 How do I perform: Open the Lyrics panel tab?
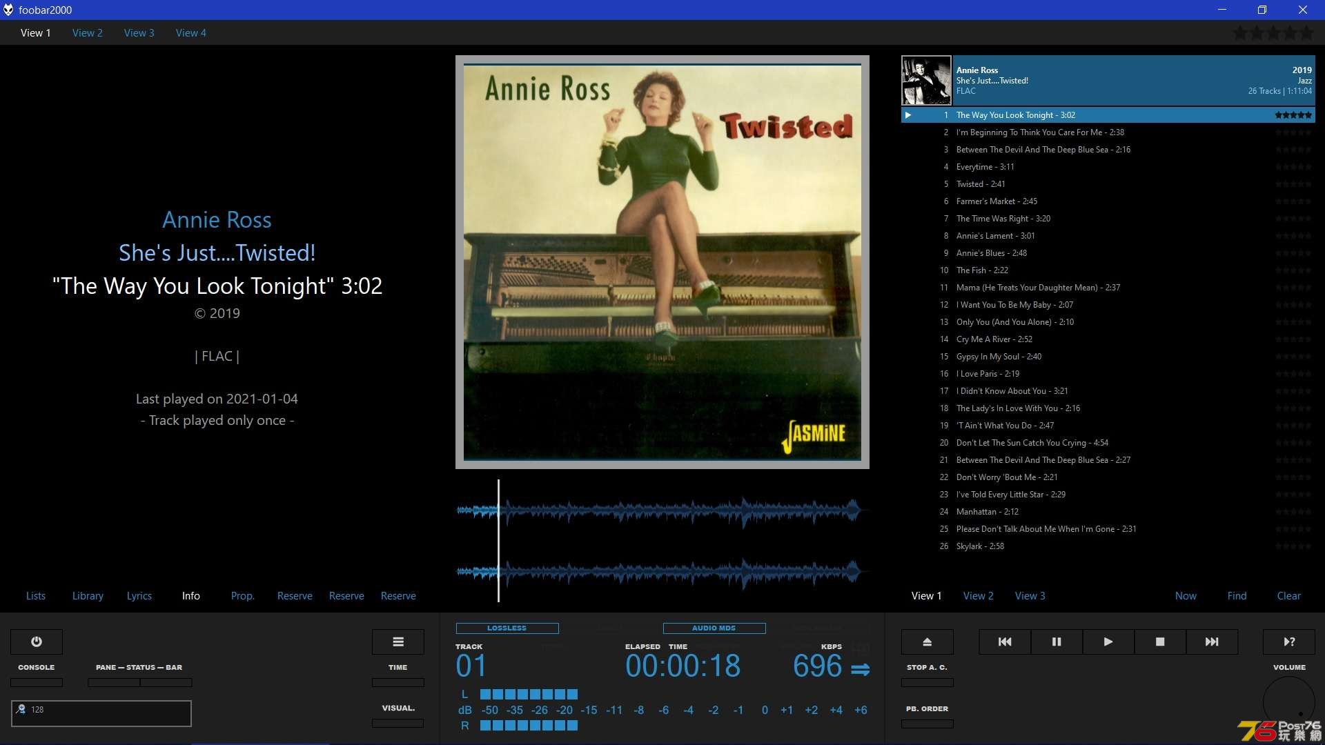139,595
